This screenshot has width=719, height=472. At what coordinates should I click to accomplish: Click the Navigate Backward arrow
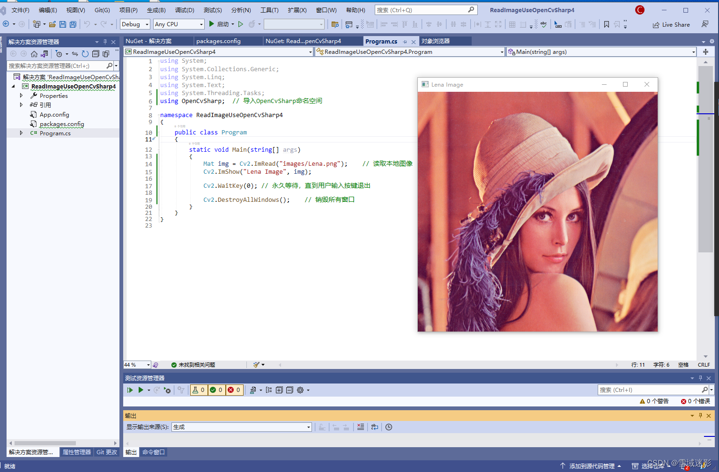[x=6, y=24]
